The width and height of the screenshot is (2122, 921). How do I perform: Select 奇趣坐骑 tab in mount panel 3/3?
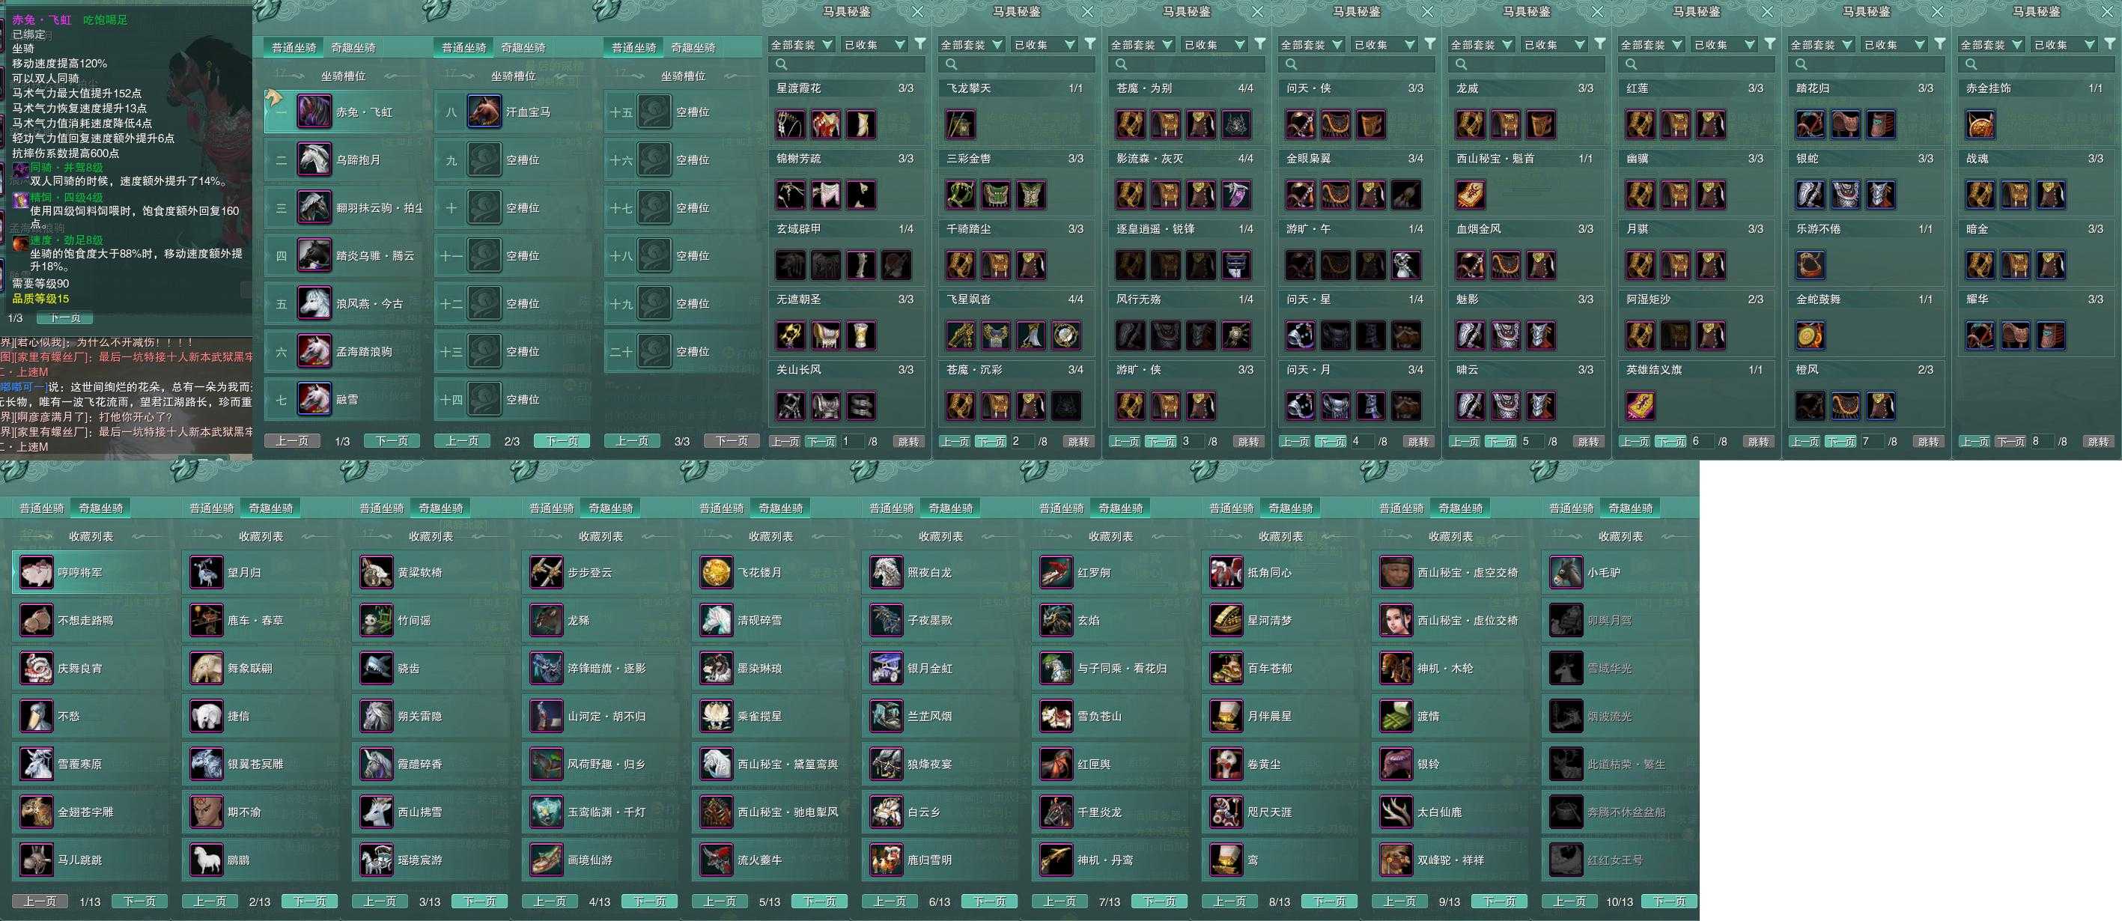pos(693,48)
